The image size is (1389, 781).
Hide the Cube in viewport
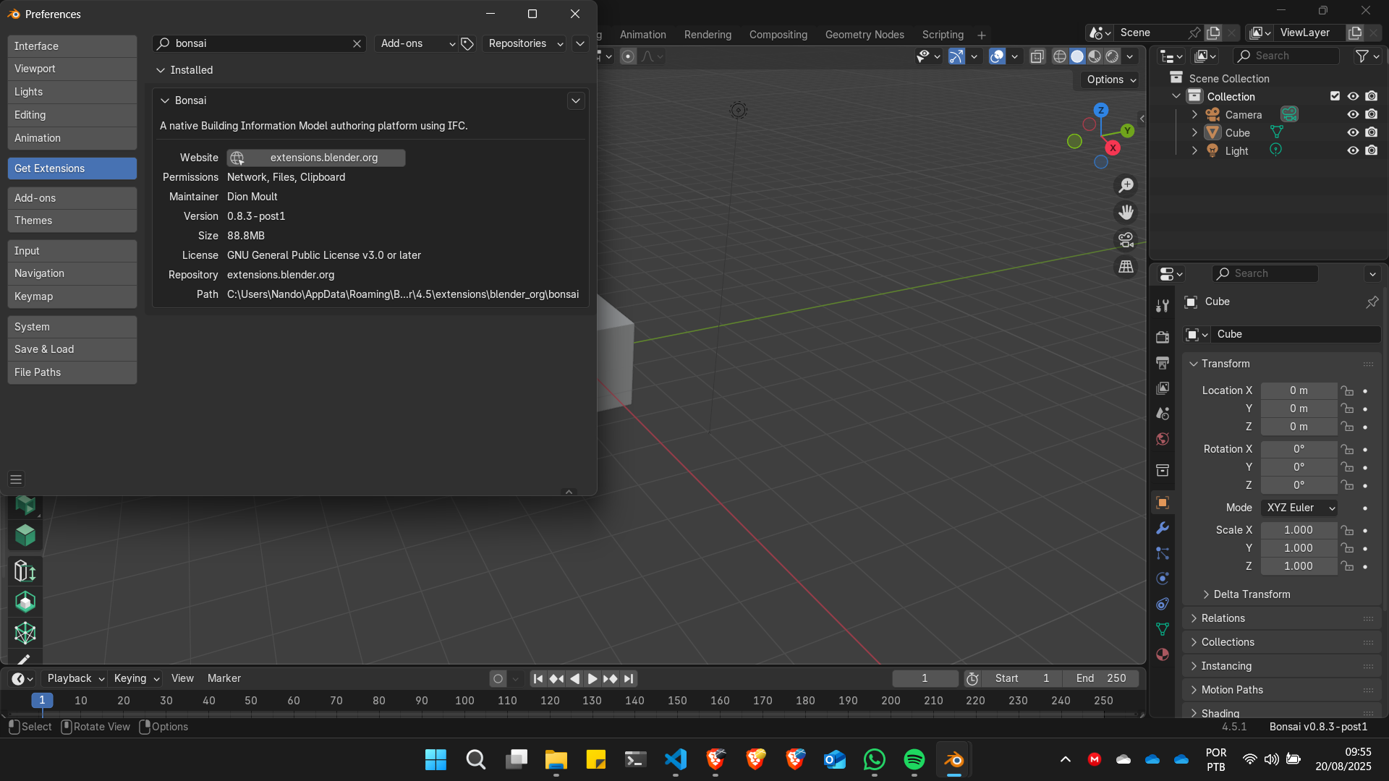[x=1353, y=132]
